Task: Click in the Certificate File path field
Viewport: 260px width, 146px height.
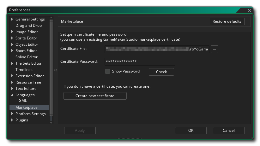Action: [x=156, y=49]
